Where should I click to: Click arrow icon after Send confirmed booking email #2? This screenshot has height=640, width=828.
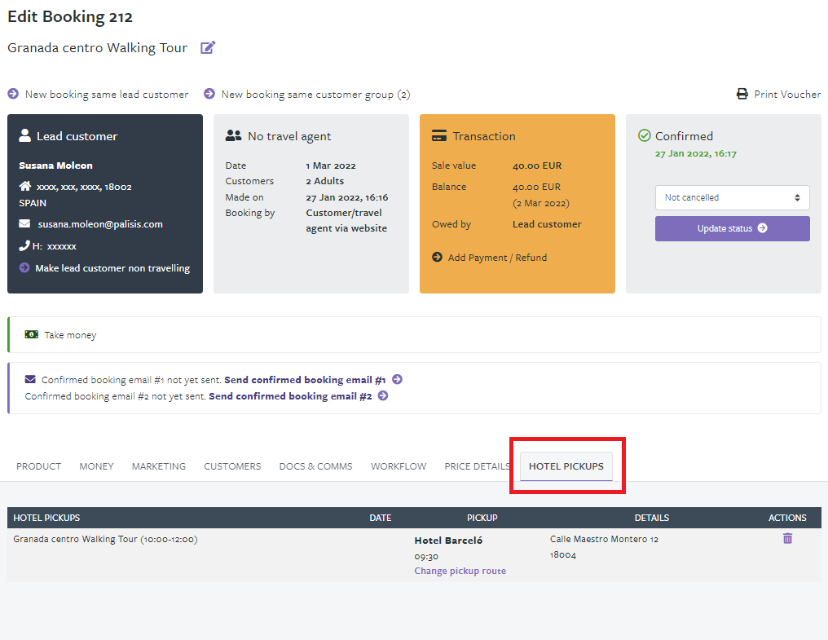pos(383,396)
